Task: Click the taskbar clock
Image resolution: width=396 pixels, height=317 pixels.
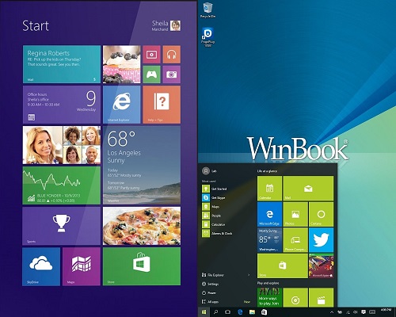Action: tap(386, 310)
